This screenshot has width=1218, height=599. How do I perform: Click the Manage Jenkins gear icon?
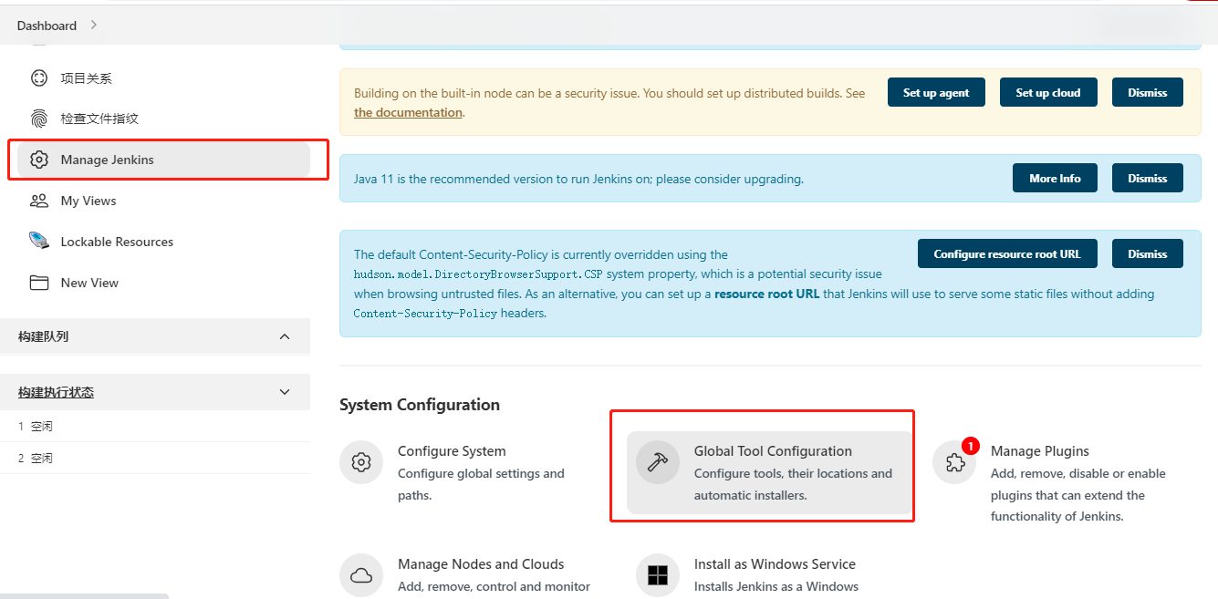(x=38, y=160)
